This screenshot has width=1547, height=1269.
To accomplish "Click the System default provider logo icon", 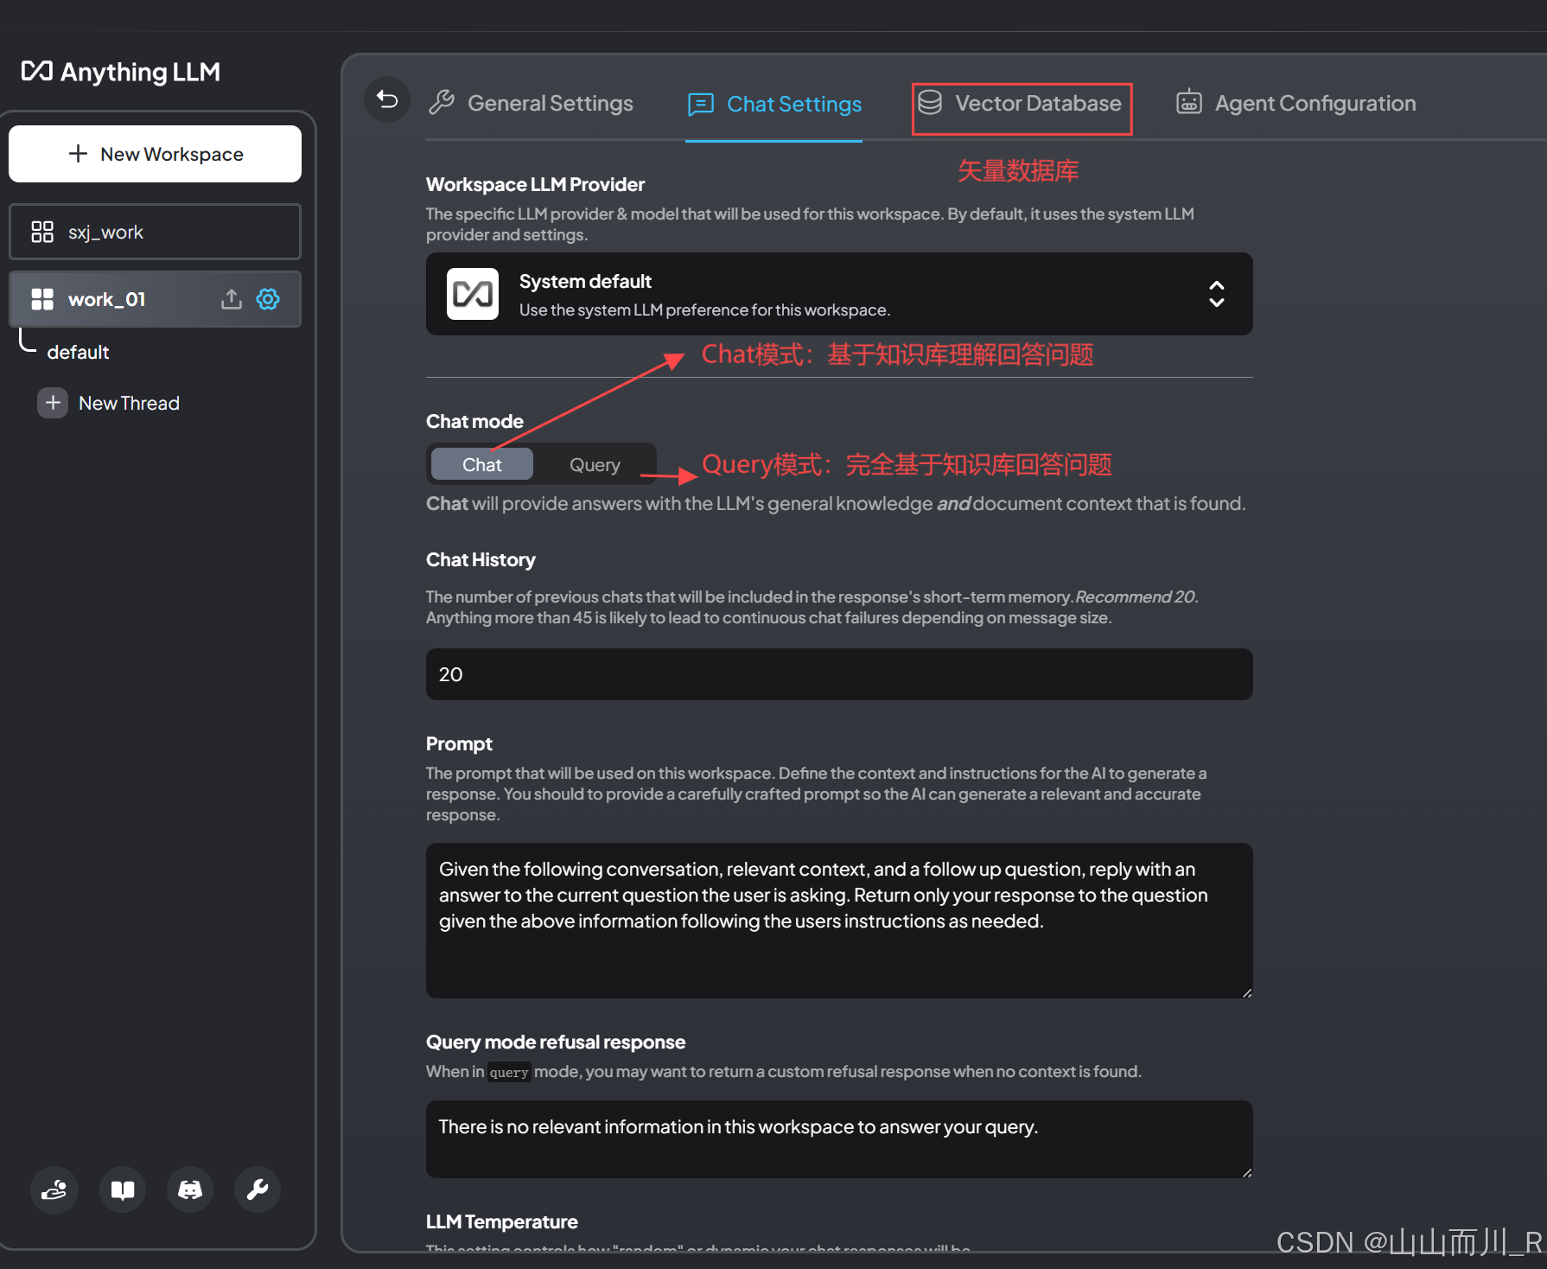I will click(473, 294).
